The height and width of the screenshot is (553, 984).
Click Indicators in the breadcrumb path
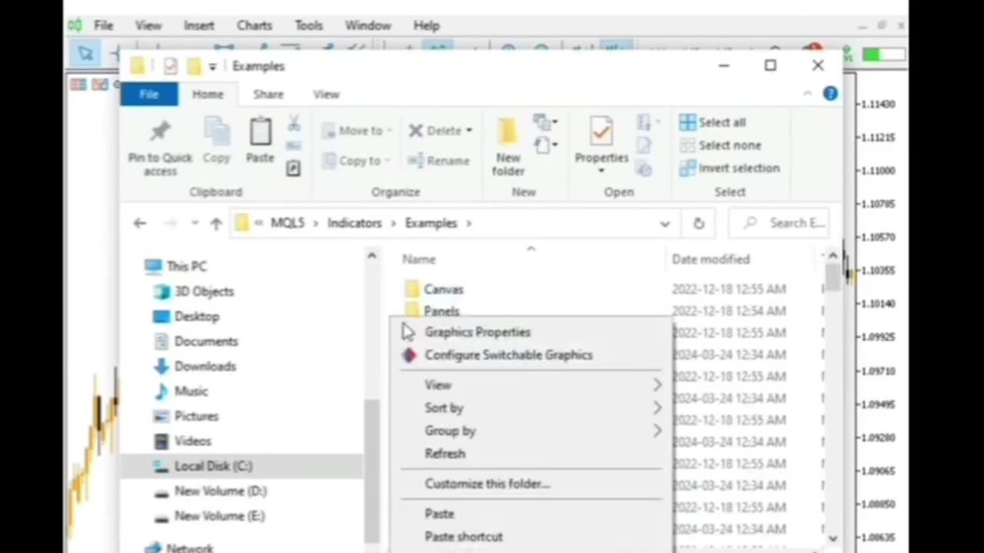click(354, 224)
